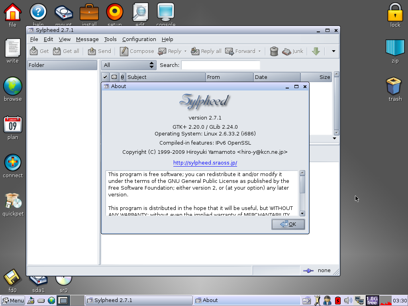Switch to Sylpheed 2.7.1 taskbar button
This screenshot has height=306, width=408.
tap(139, 300)
